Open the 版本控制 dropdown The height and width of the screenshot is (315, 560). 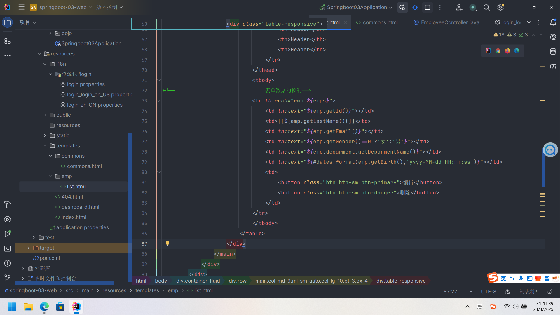pyautogui.click(x=109, y=7)
